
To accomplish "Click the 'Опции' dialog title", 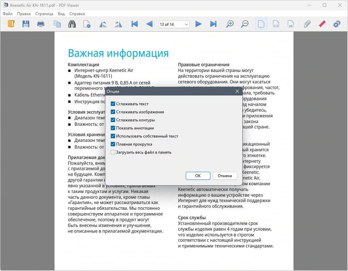I will click(x=113, y=91).
